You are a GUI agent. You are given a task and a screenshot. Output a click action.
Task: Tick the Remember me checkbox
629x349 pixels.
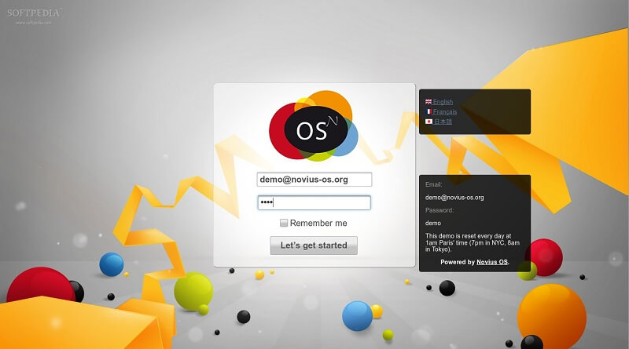[x=284, y=223]
